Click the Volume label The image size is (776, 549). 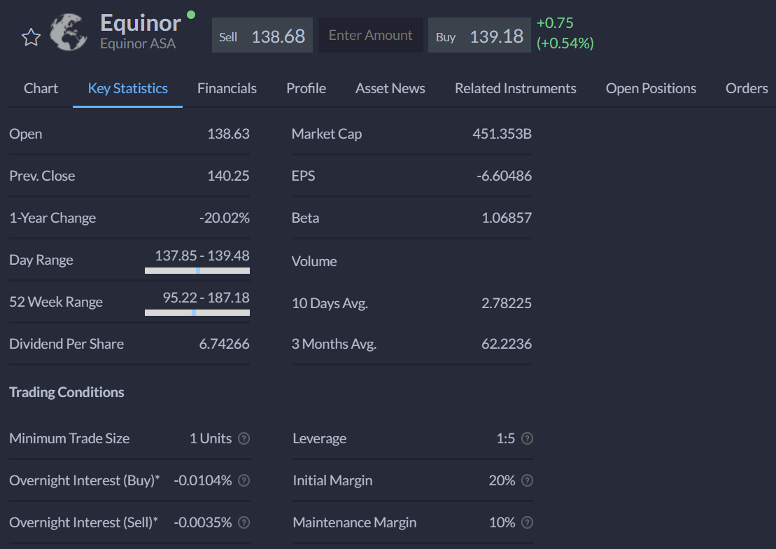(x=314, y=261)
